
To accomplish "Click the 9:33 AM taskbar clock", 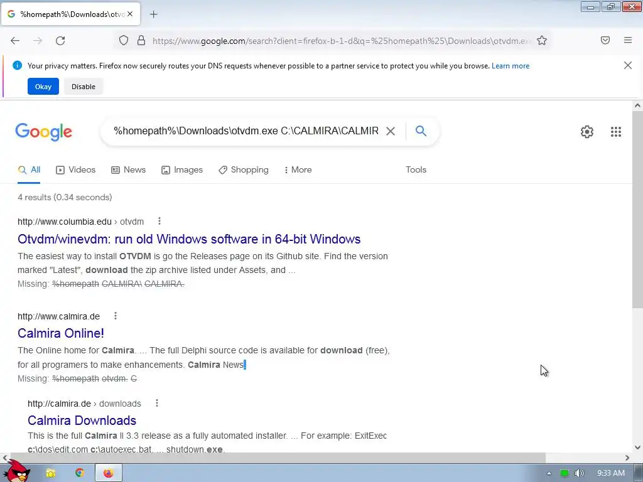I will coord(610,473).
